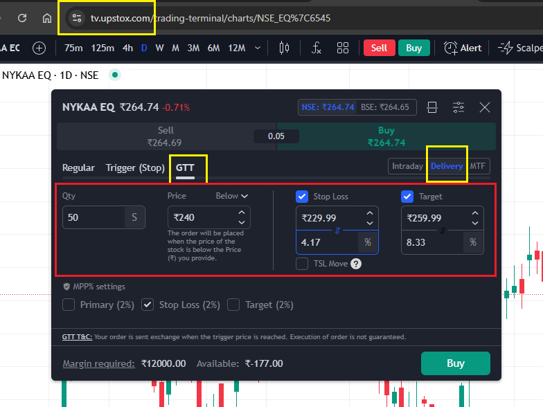Enable the TSL Move checkbox
Image resolution: width=543 pixels, height=407 pixels.
click(302, 264)
